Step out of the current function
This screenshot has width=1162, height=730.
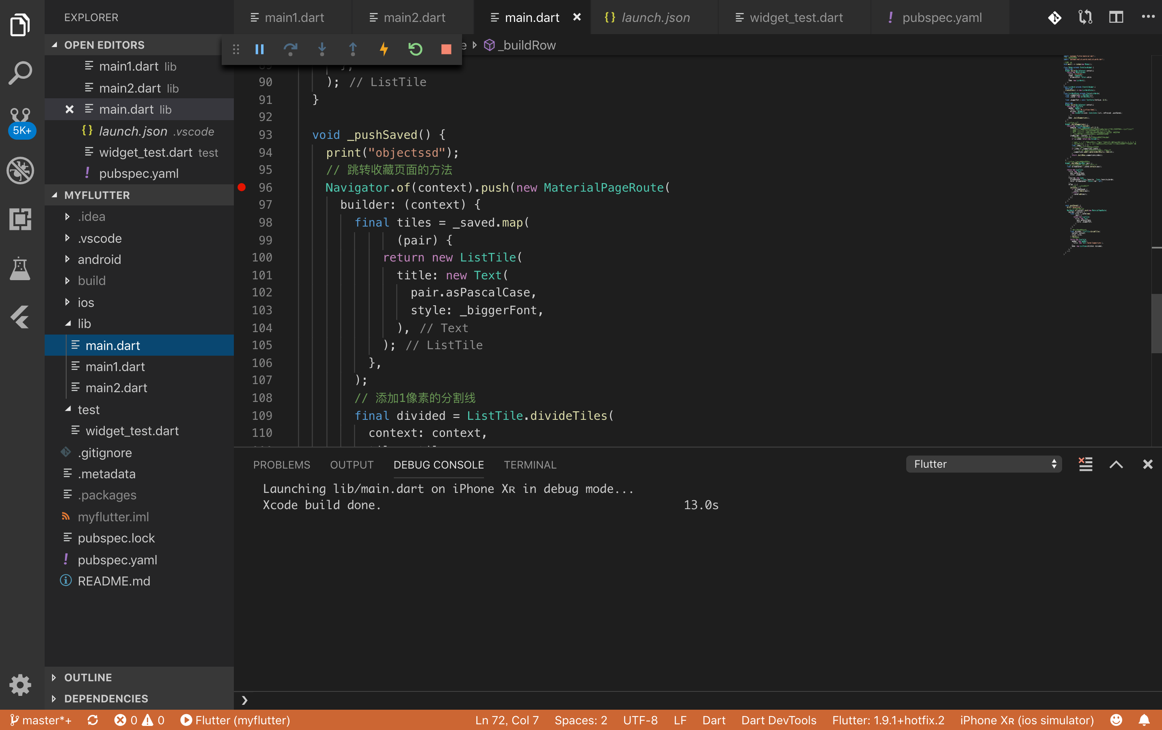(353, 49)
